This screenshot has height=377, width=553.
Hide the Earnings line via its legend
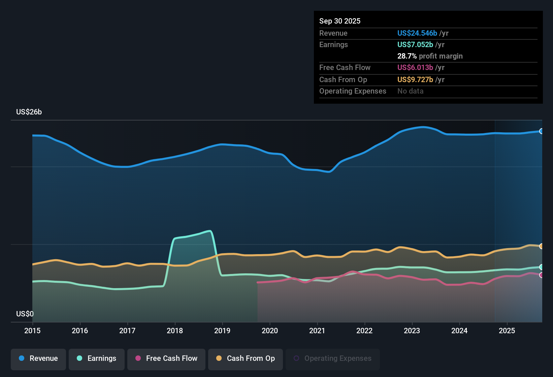tap(96, 359)
